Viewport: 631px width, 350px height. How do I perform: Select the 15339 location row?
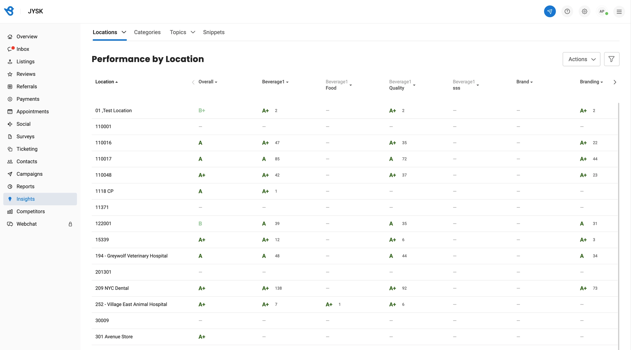pos(355,240)
